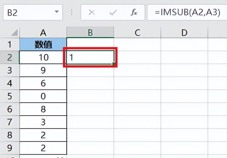Expand the Name Box dropdown arrow
Image resolution: width=227 pixels, height=158 pixels.
tap(57, 11)
